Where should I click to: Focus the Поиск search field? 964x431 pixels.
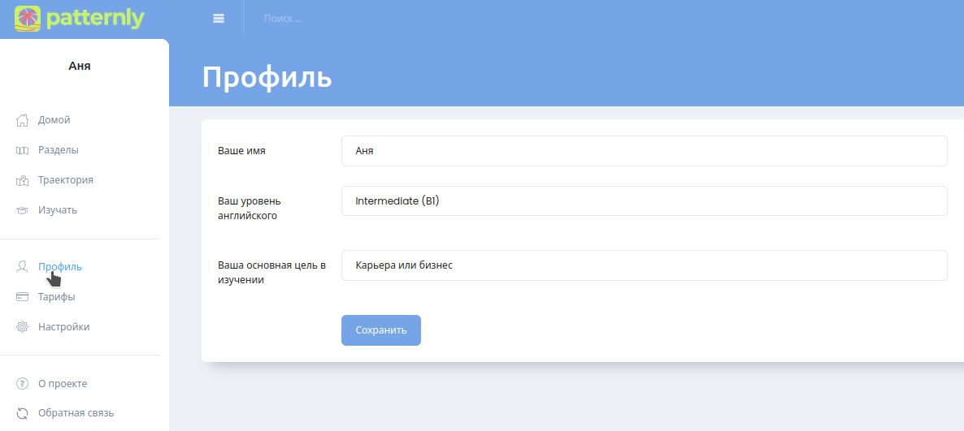(x=325, y=19)
